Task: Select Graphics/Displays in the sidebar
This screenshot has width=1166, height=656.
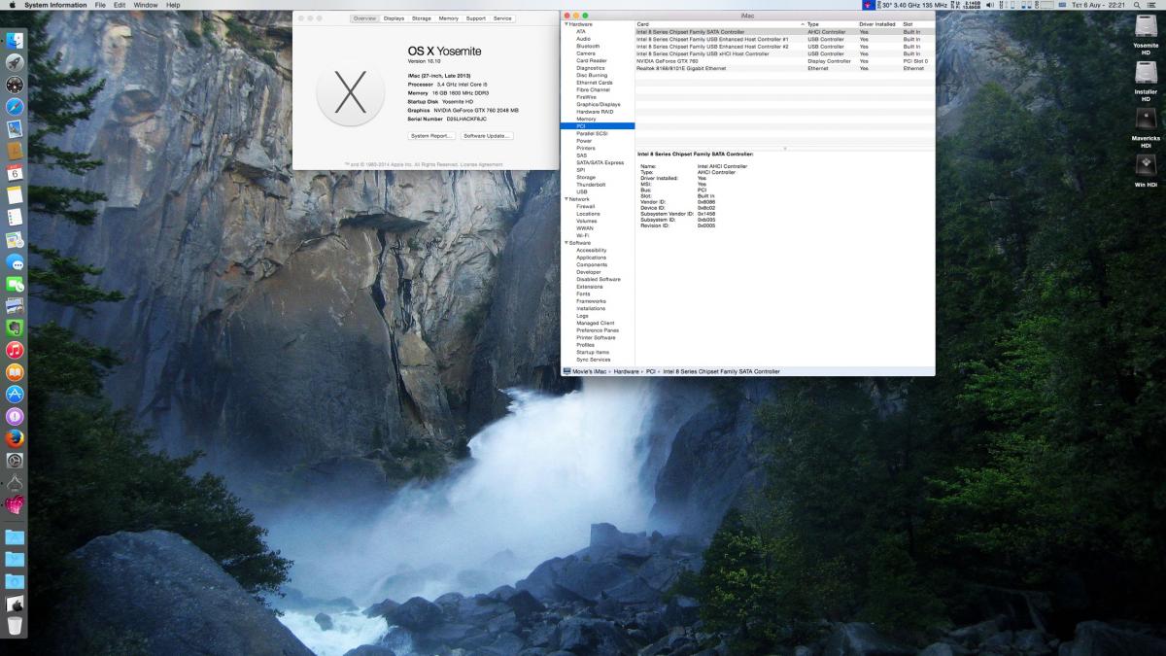Action: [x=598, y=104]
